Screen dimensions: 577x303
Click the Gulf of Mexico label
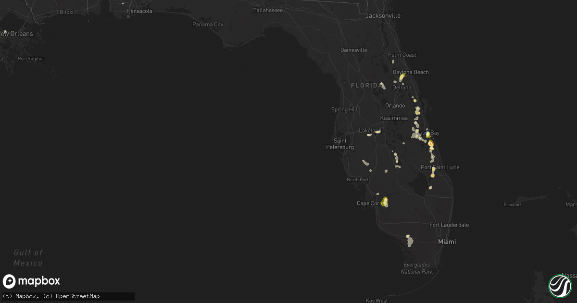(28, 258)
